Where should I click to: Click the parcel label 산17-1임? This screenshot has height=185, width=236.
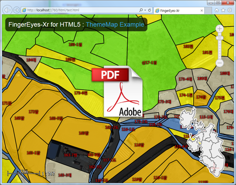pyautogui.click(x=149, y=62)
